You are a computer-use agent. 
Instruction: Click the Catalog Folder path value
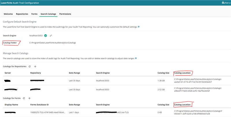click(x=53, y=43)
